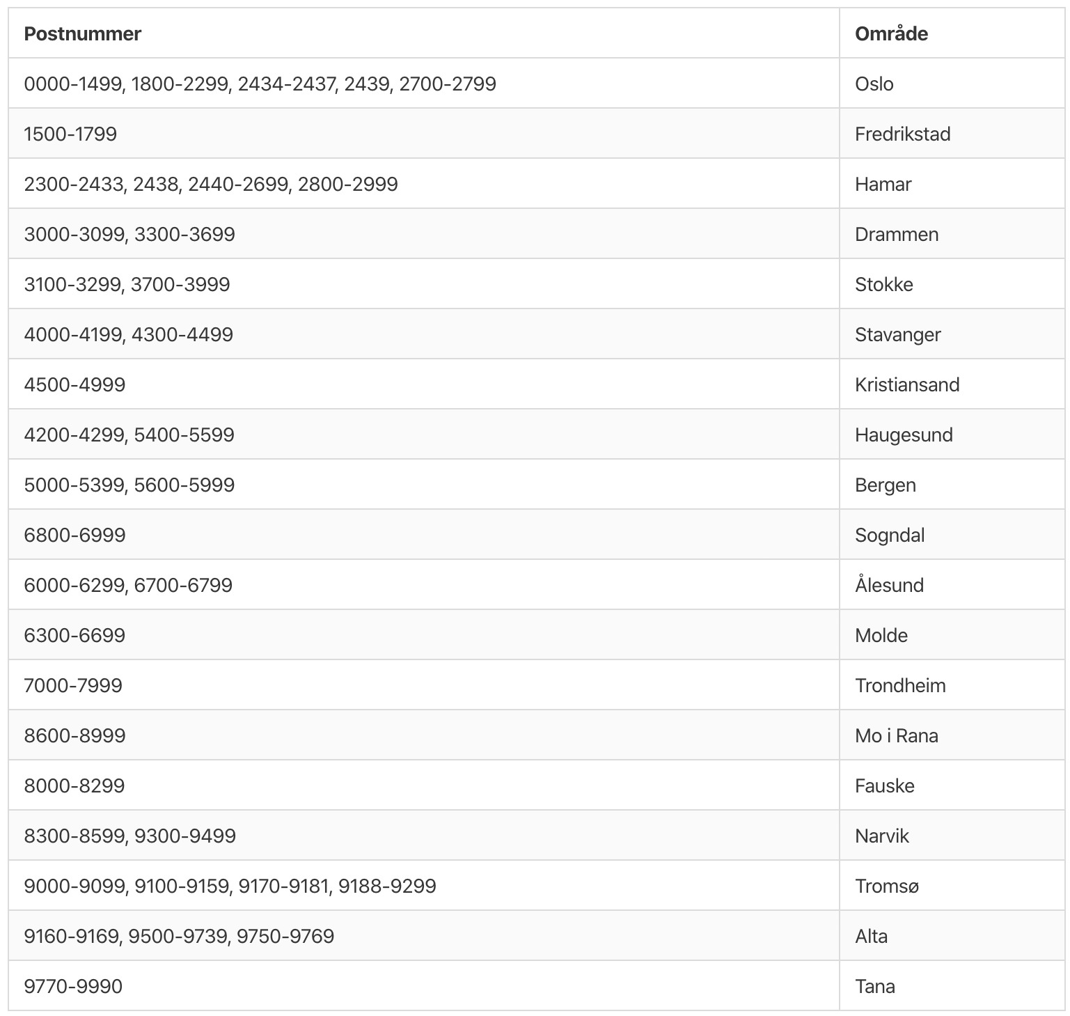Click the Ålesund area cell
1070x1016 pixels.
click(889, 584)
